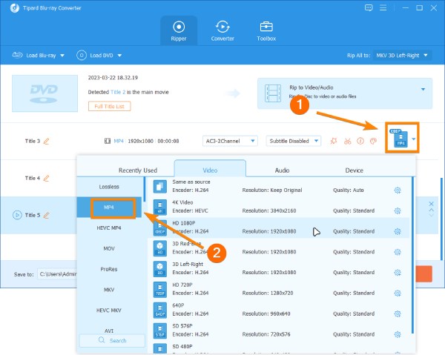Remove Title 5 with its X icon
445x355 pixels.
[x=431, y=204]
